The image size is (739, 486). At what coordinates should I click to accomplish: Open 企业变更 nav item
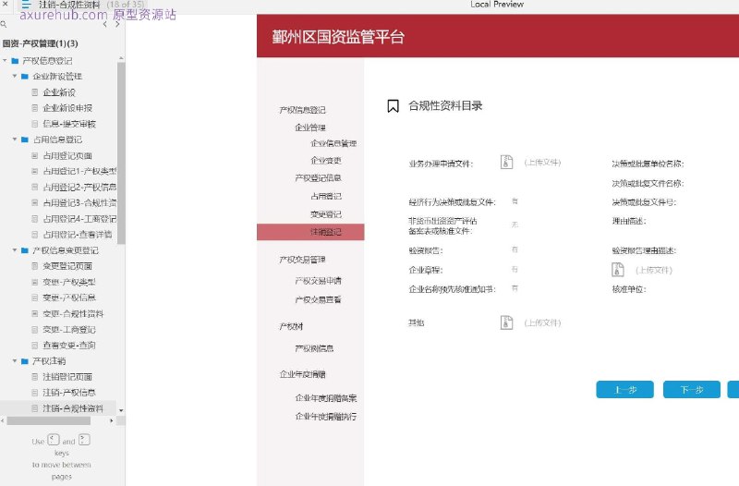click(x=326, y=160)
